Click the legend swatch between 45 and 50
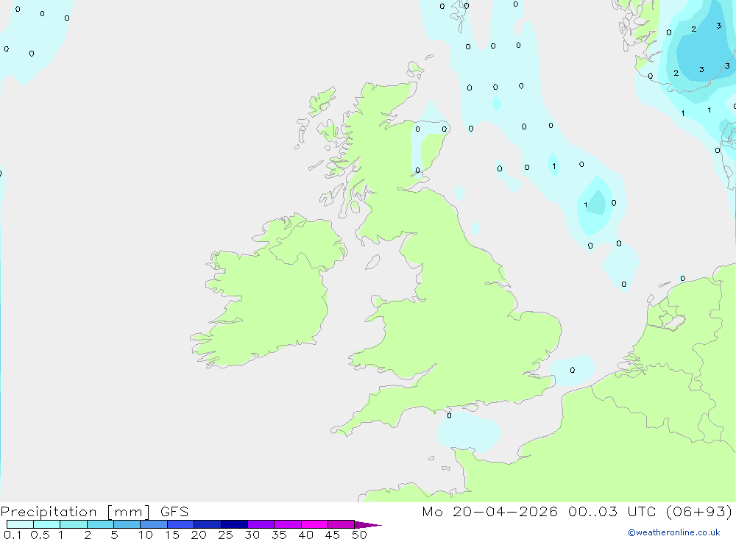The height and width of the screenshot is (539, 736). pyautogui.click(x=342, y=524)
